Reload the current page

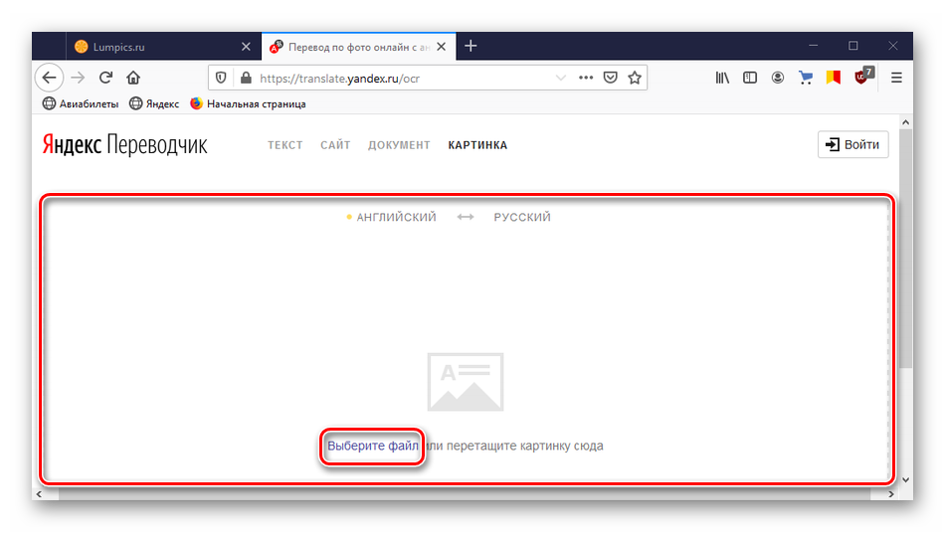[x=105, y=78]
